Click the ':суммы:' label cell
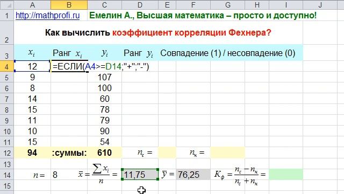The image size is (344, 194). [x=69, y=153]
